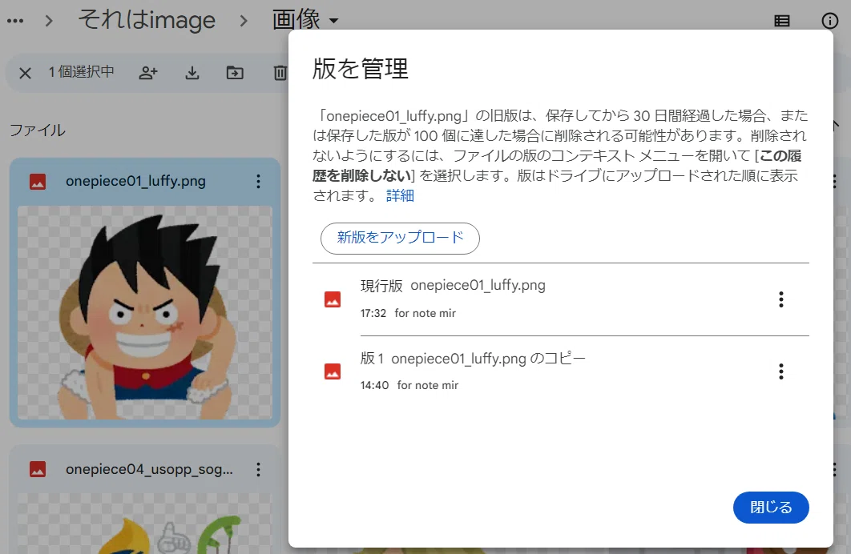Click the share person-add icon
The height and width of the screenshot is (554, 851).
147,73
